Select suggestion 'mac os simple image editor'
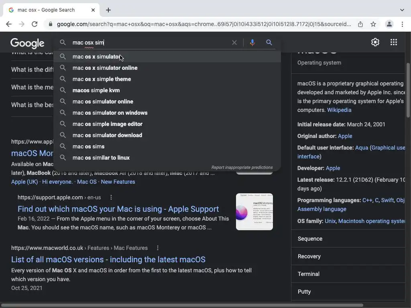This screenshot has height=308, width=411. 167,124
